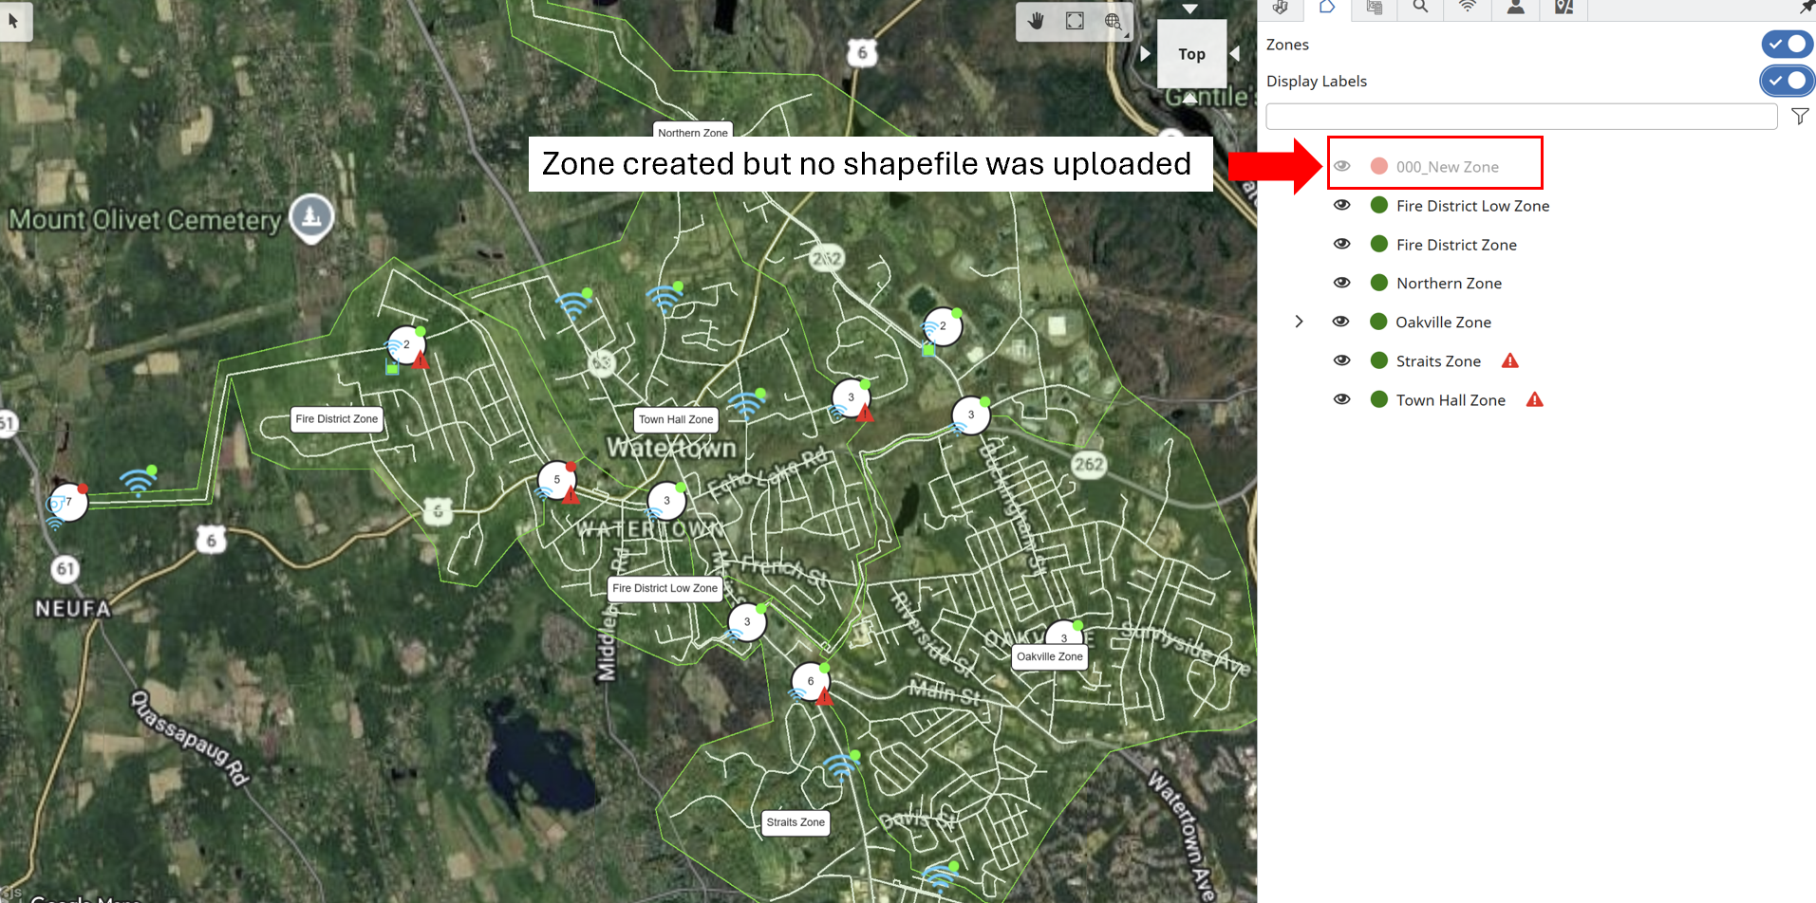
Task: Click the view cube down arrow
Action: pos(1190,9)
